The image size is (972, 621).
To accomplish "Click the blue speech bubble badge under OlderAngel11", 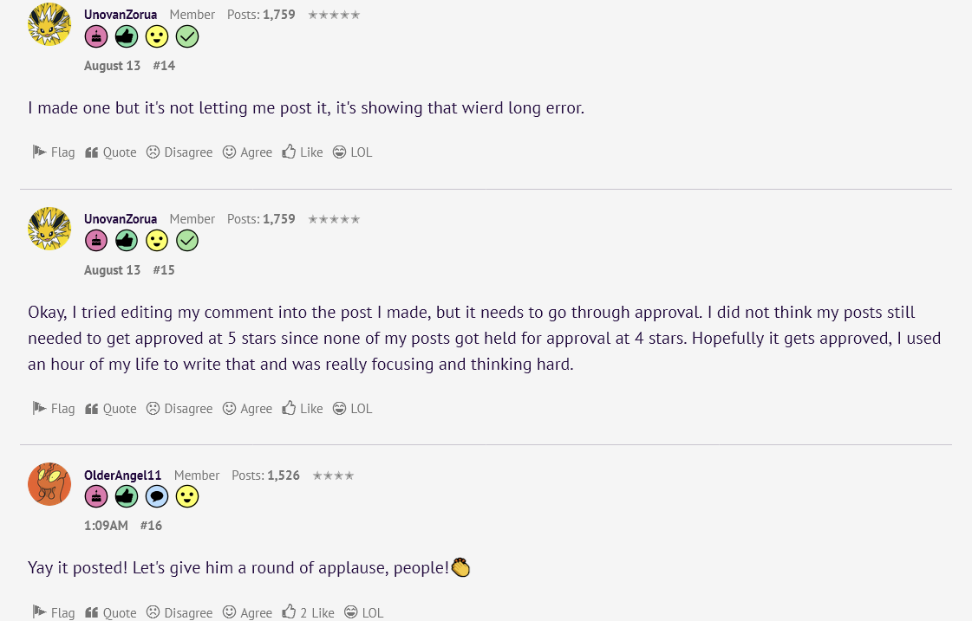I will pos(157,496).
